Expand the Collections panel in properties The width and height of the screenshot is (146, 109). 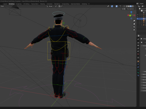pyautogui.click(x=143, y=77)
